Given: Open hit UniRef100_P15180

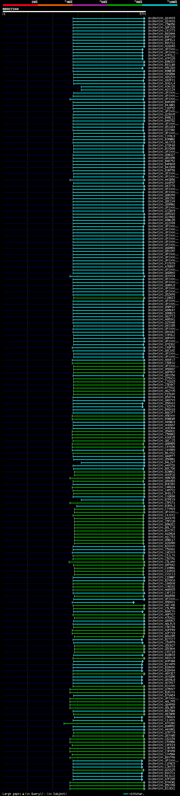Looking at the screenshot, I should point(161,394).
